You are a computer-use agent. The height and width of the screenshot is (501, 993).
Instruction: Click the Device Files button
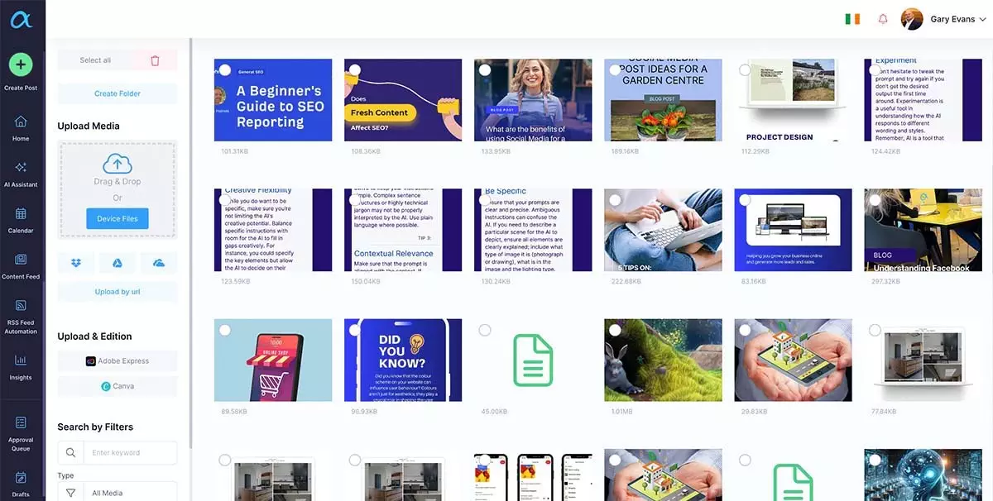pyautogui.click(x=118, y=218)
